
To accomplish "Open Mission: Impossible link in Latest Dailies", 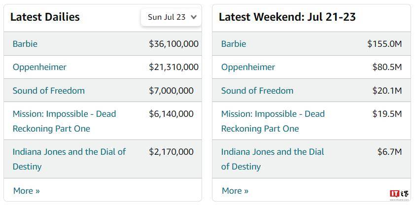I will (64, 121).
